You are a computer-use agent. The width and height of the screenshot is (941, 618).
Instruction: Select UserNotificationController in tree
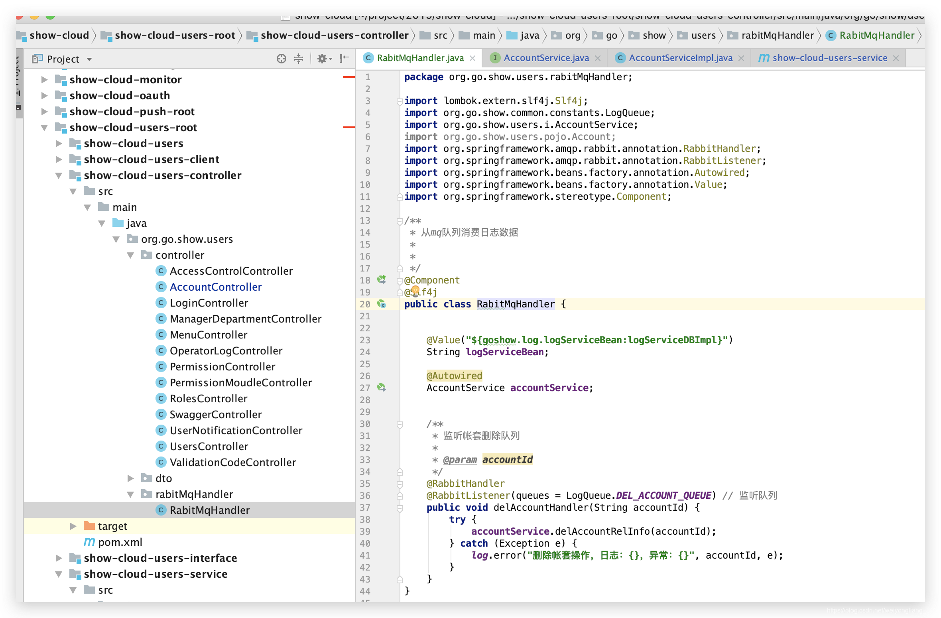236,431
